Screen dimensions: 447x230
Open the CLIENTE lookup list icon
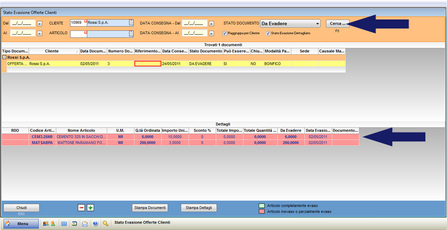[x=131, y=23]
